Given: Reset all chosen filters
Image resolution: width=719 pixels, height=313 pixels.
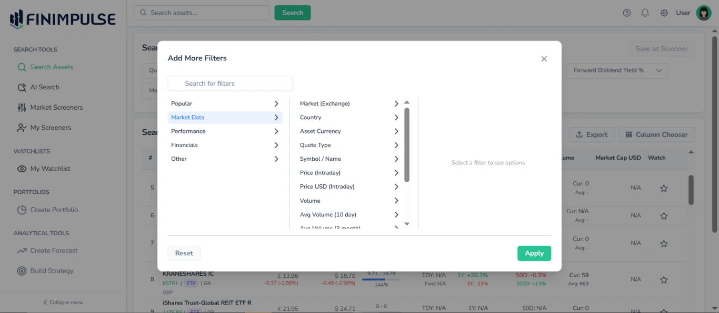Looking at the screenshot, I should pyautogui.click(x=184, y=253).
